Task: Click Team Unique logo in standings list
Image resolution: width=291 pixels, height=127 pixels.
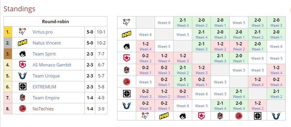Action: [22, 76]
